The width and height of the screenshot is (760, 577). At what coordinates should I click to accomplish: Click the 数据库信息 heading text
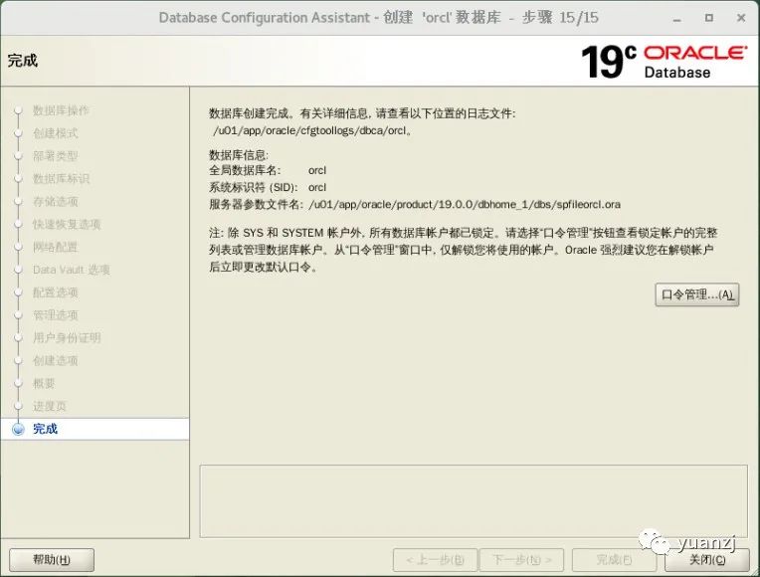point(239,155)
